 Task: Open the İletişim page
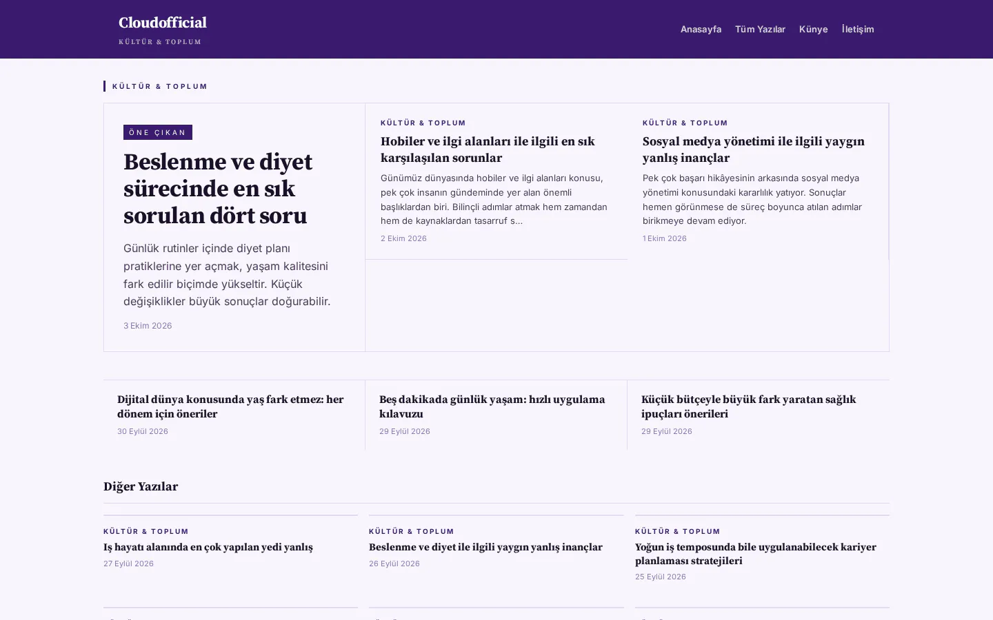coord(857,29)
